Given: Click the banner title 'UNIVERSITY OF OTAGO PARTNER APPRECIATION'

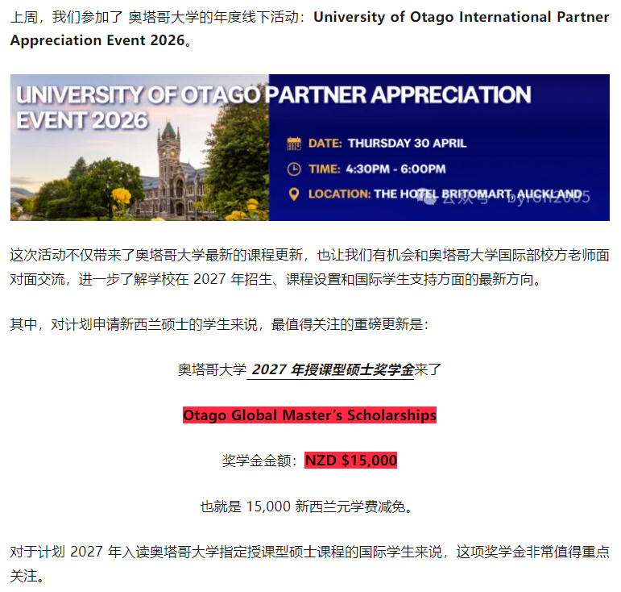Looking at the screenshot, I should pyautogui.click(x=273, y=94).
